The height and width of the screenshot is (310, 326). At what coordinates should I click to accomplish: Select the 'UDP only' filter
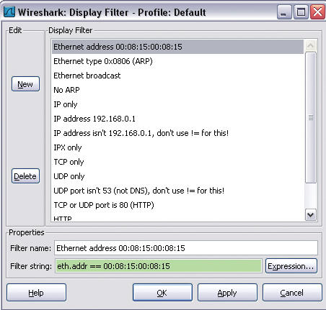(178, 176)
